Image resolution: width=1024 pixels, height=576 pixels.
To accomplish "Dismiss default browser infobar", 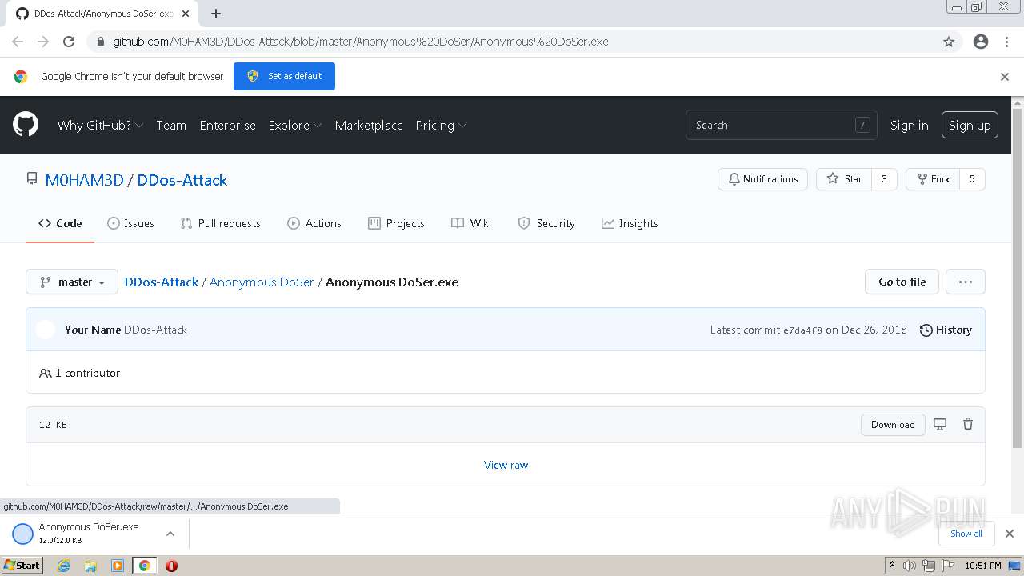I will click(x=1005, y=77).
